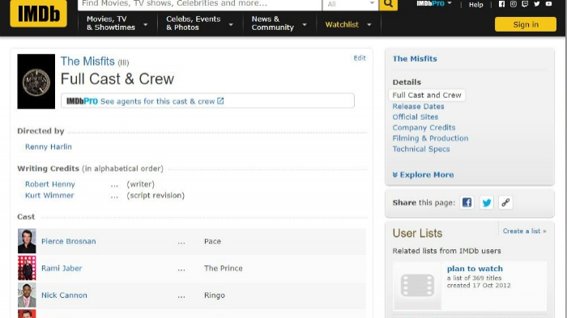Open IMDb Twitch icon in header
Screen dimensions: 567x318
tap(525, 4)
